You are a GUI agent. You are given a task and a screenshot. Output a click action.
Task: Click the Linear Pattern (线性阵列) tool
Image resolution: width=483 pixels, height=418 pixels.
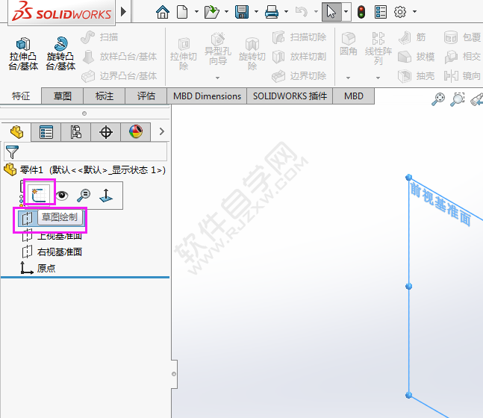[378, 49]
